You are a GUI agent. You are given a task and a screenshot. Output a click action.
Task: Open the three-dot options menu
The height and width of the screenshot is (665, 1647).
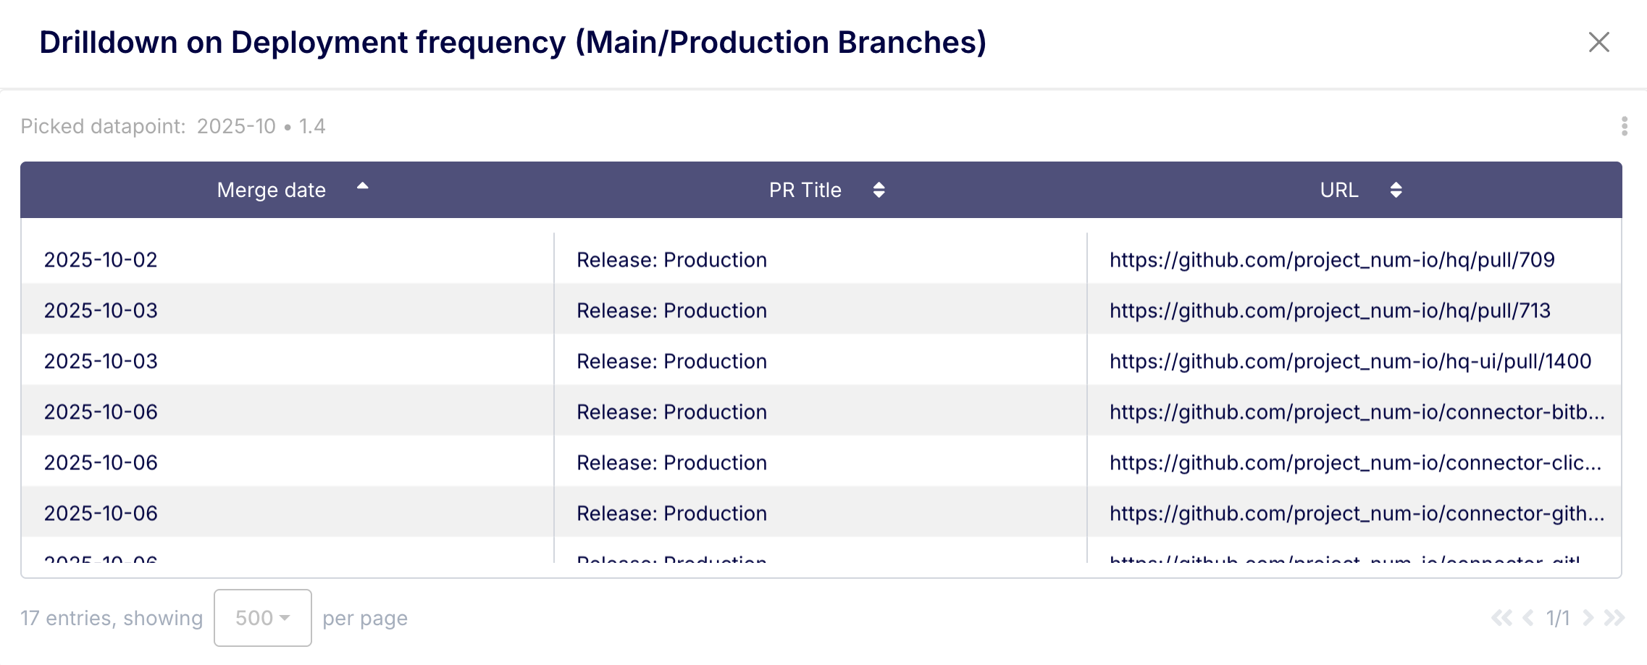[1625, 126]
